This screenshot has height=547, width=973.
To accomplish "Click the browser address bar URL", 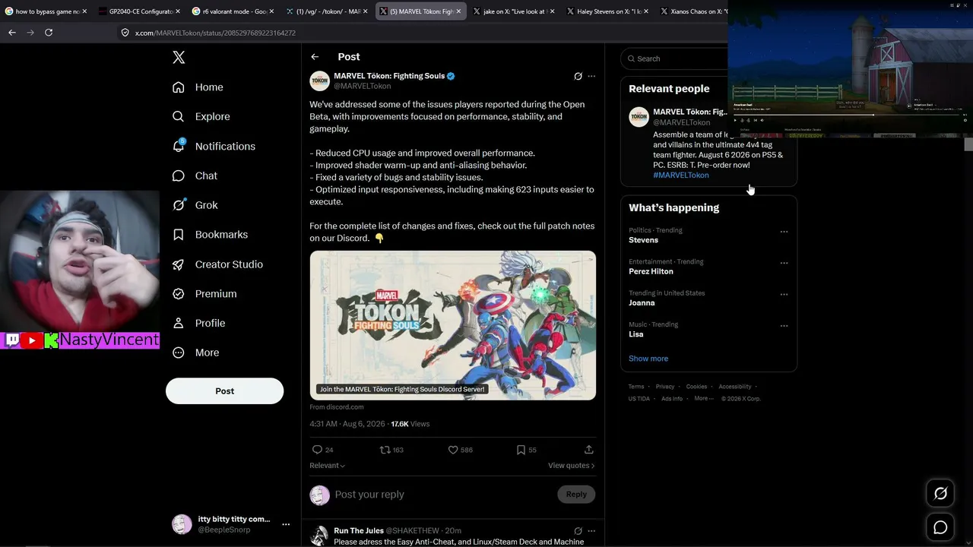I will (x=215, y=33).
